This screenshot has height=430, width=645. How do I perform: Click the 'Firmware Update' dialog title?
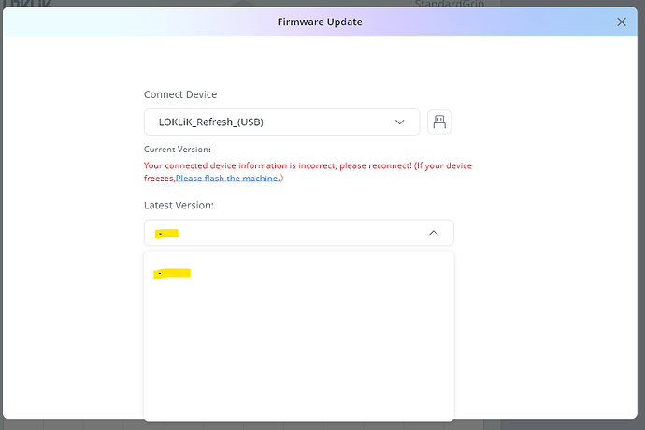pyautogui.click(x=320, y=21)
